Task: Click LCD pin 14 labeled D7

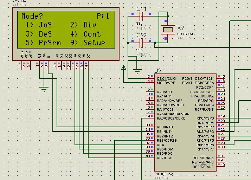Action: (x=86, y=65)
